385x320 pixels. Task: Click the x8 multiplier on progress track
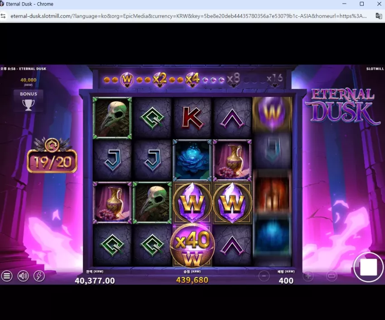[x=233, y=80]
